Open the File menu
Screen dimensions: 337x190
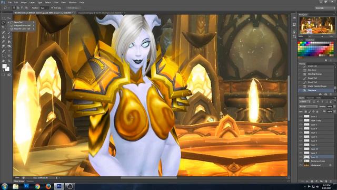(9, 2)
